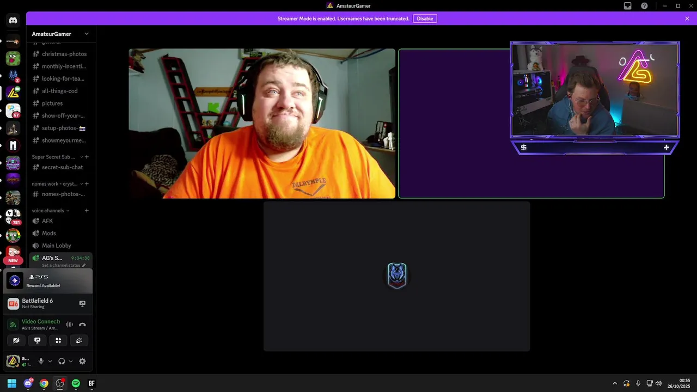Collapse voice channels category
This screenshot has width=697, height=392.
(51, 211)
